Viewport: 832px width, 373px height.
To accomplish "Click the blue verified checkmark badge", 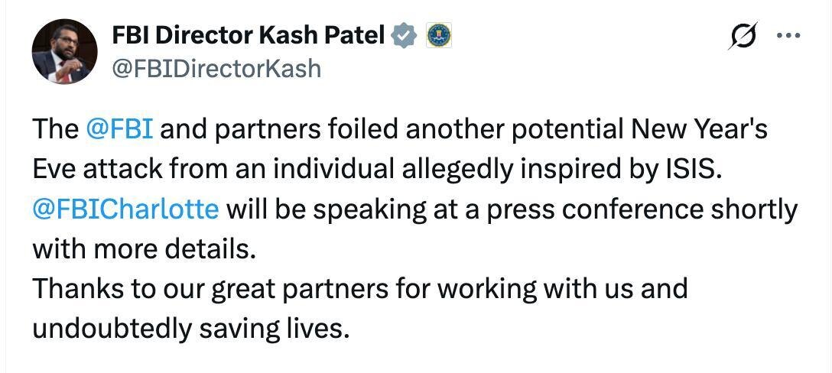I will (405, 34).
